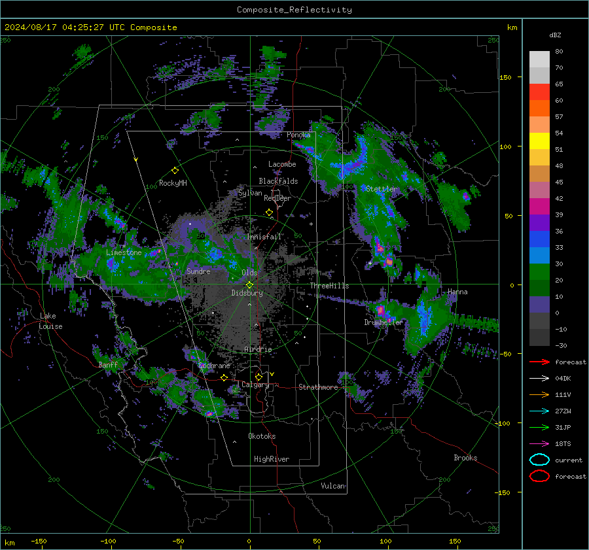Click the ThreeHills label
Viewport: 589px width, 550px height.
click(x=329, y=286)
